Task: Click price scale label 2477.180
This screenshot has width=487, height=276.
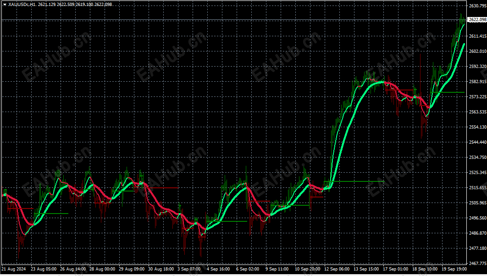Action: tap(478, 248)
